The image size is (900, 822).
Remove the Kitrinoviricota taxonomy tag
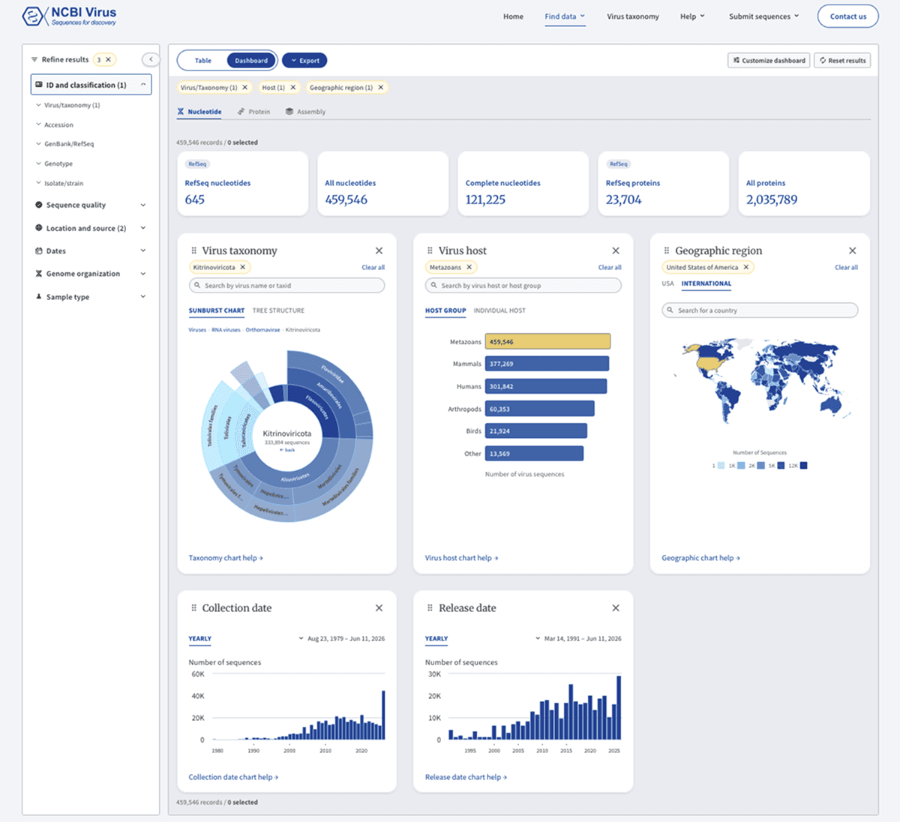242,267
